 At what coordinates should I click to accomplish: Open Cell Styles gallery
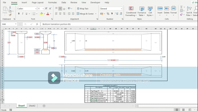coord(150,11)
